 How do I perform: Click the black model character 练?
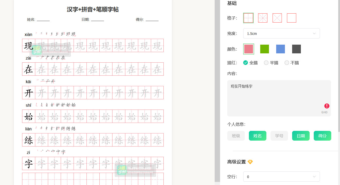coord(29,140)
